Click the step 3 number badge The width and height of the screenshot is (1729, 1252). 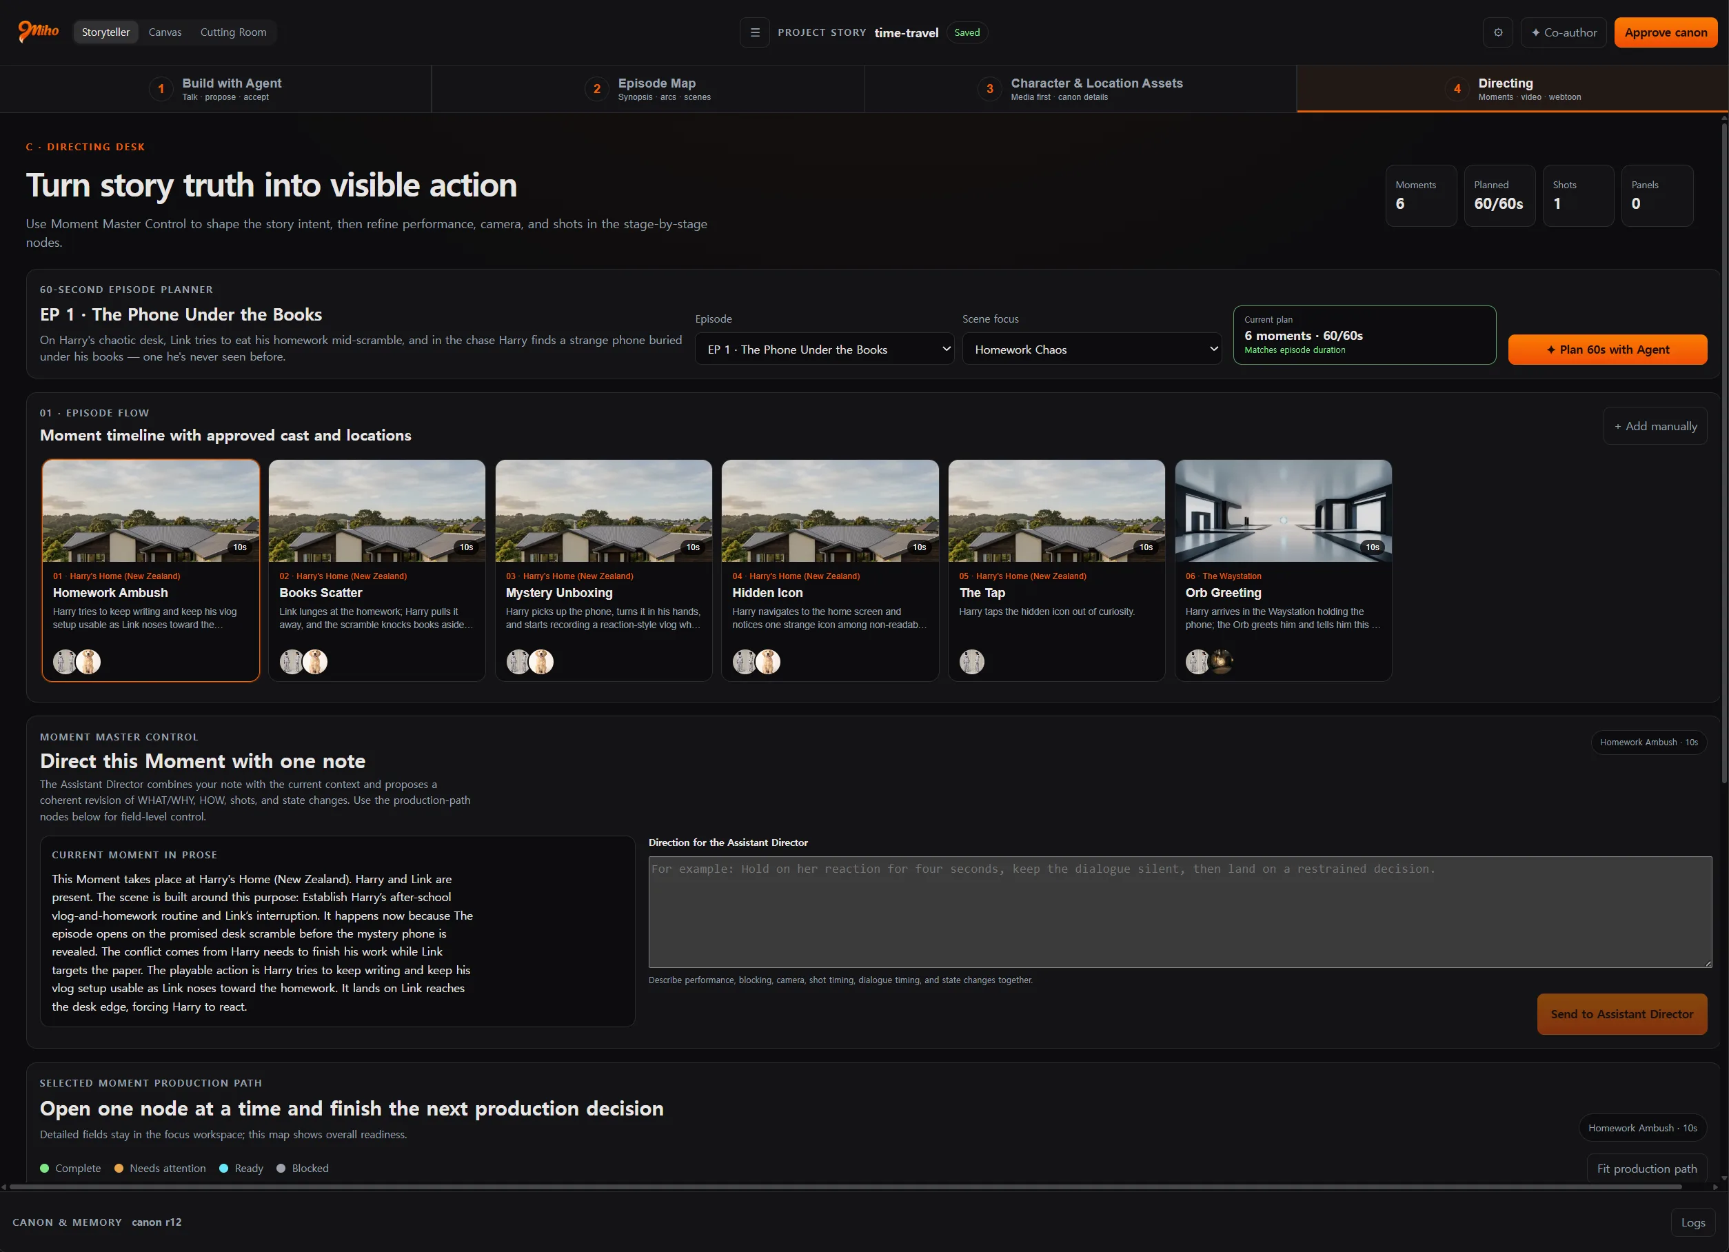(x=989, y=89)
